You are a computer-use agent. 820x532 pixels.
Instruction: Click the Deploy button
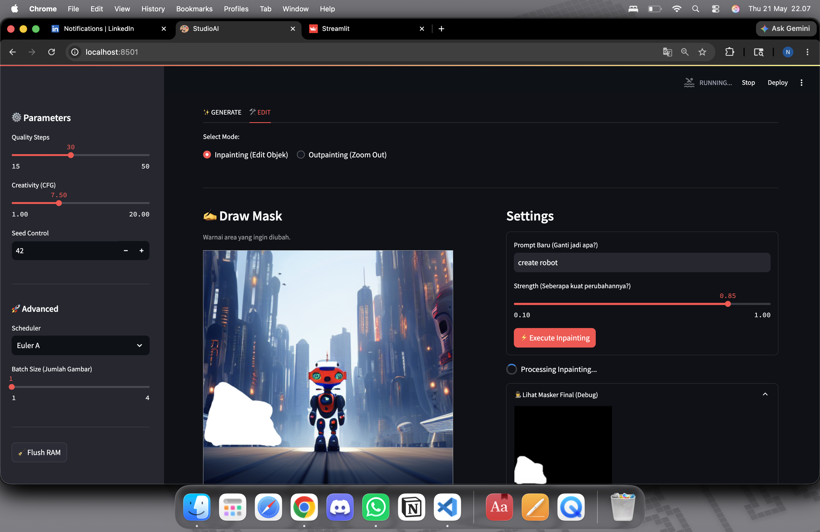tap(777, 83)
